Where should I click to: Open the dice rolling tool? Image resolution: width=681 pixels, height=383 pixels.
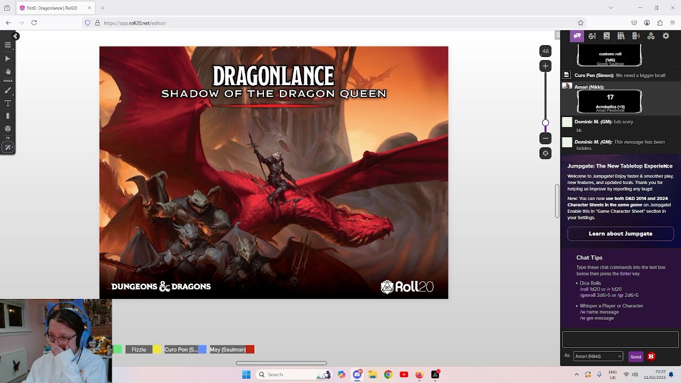point(8,129)
